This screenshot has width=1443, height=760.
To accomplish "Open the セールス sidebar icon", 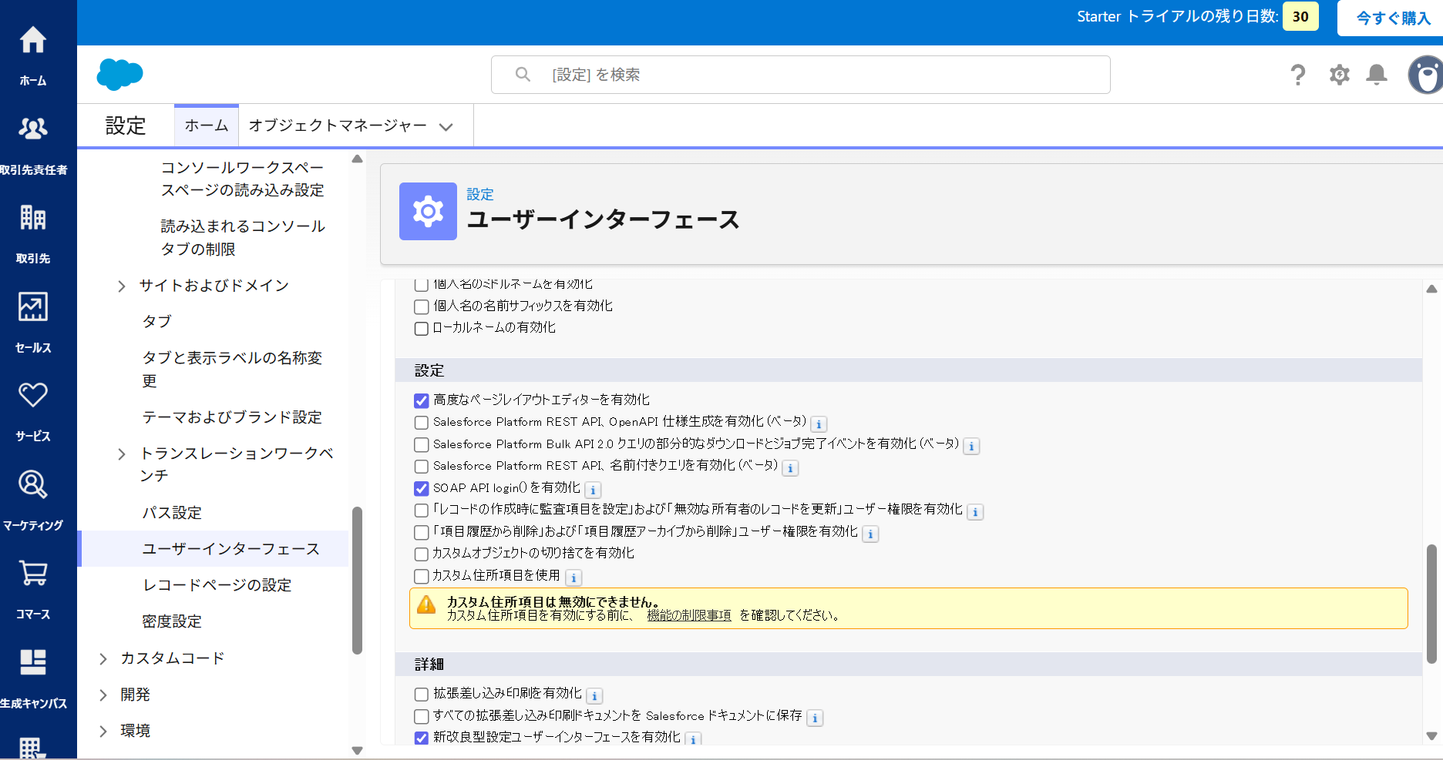I will pyautogui.click(x=32, y=308).
